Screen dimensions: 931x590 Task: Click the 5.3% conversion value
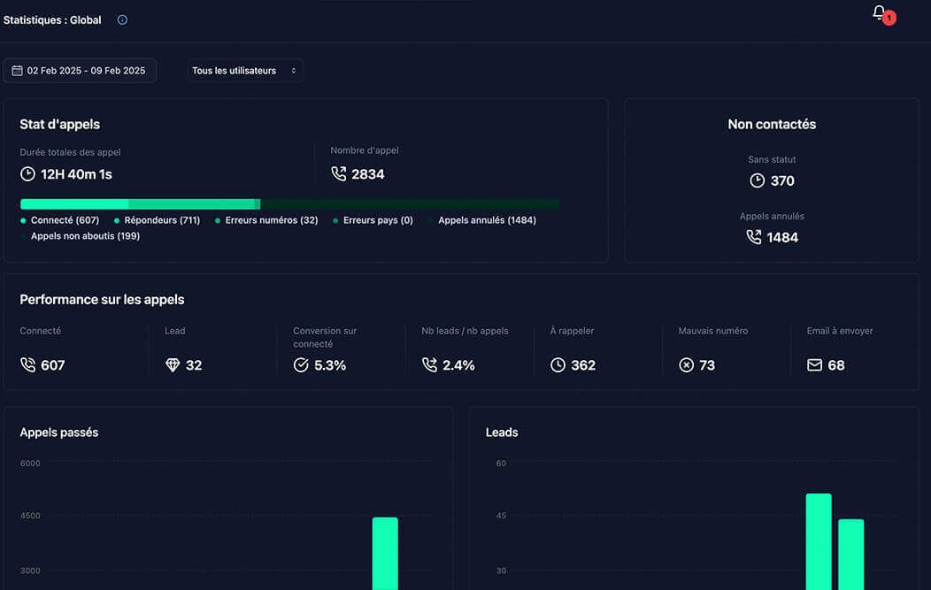[330, 365]
